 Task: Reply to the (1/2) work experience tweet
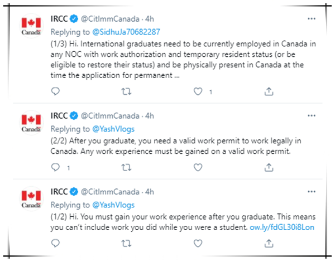(55, 243)
